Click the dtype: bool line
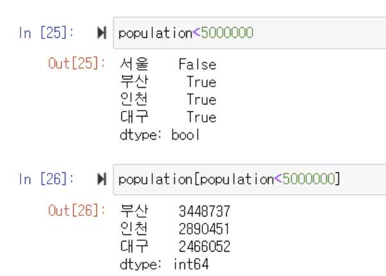This screenshot has height=276, width=386. [159, 135]
